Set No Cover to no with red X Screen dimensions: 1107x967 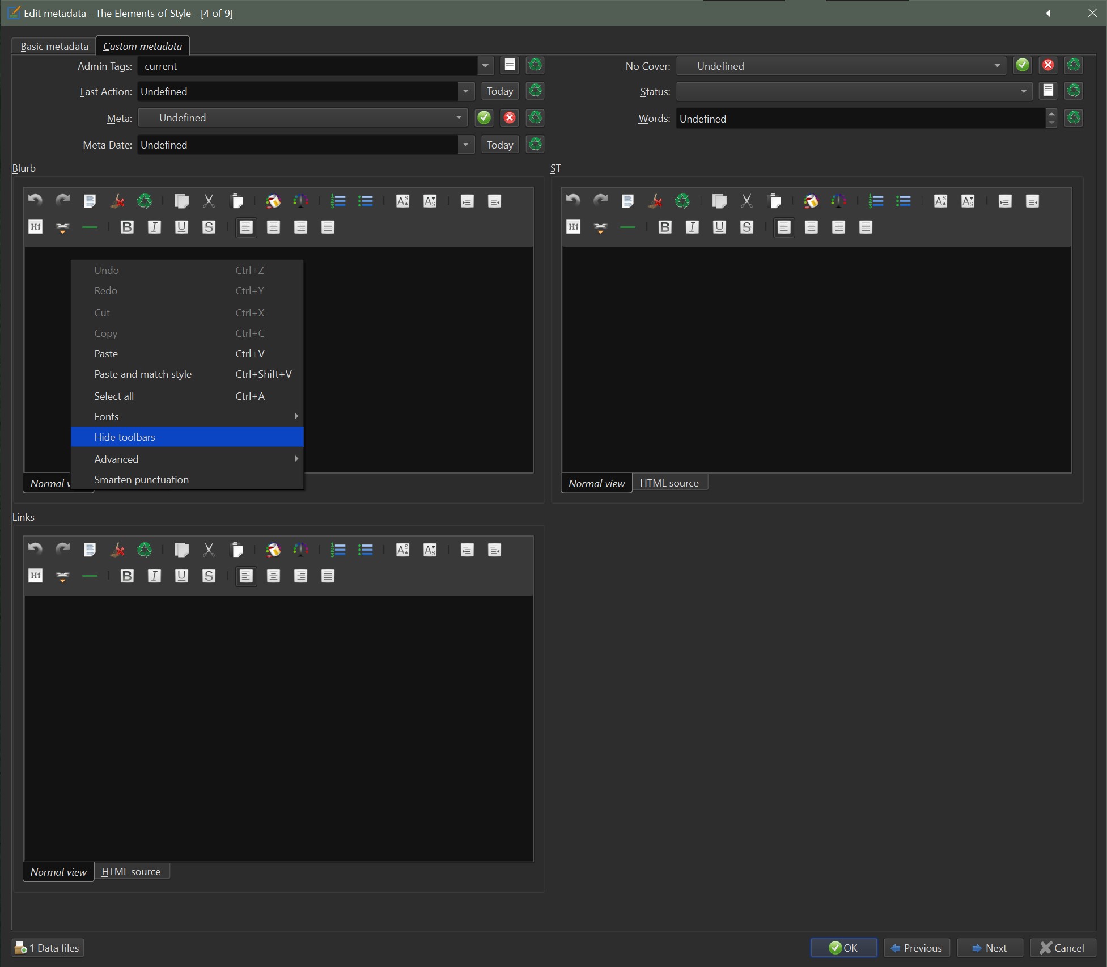[1048, 65]
